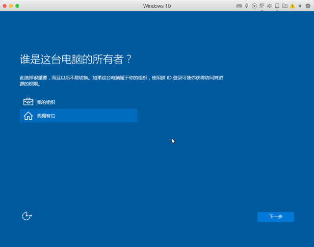Screen dimensions: 314x247
Task: Click the heading 谁是这台电脑的所有者？
Action: click(x=76, y=59)
